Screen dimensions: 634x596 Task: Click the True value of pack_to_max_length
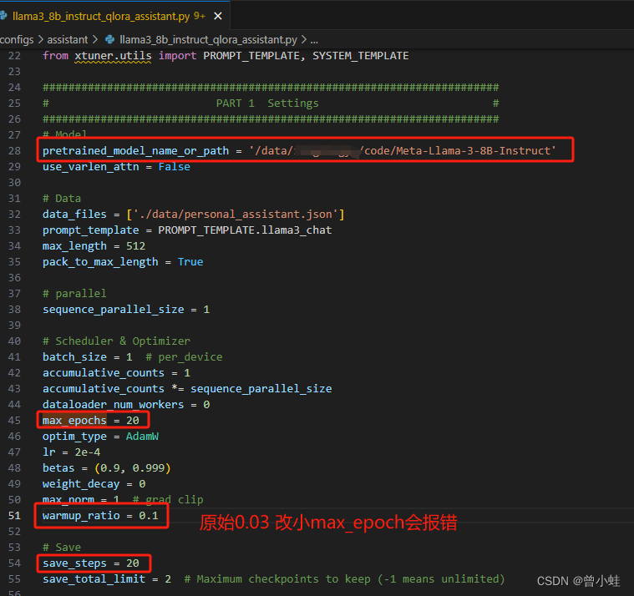pos(190,262)
